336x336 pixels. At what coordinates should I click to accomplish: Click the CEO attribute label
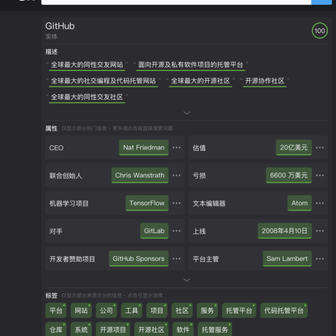pyautogui.click(x=56, y=148)
